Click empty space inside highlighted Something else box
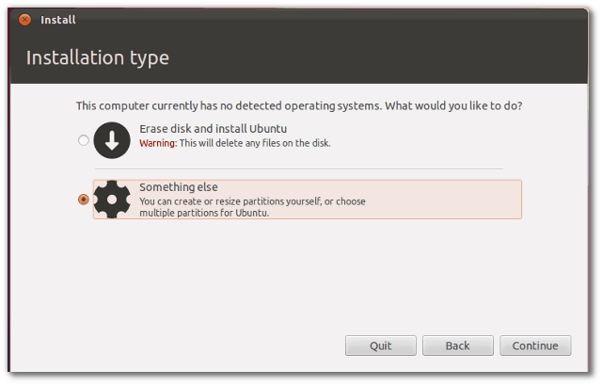Image resolution: width=602 pixels, height=385 pixels. point(441,200)
